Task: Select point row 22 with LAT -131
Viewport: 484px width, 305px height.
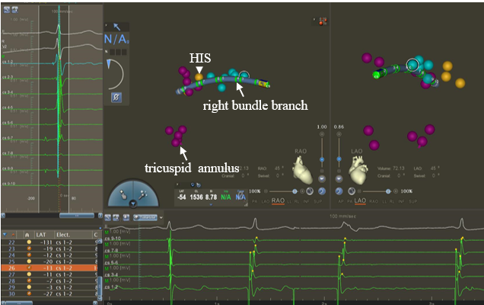Action: coord(49,242)
